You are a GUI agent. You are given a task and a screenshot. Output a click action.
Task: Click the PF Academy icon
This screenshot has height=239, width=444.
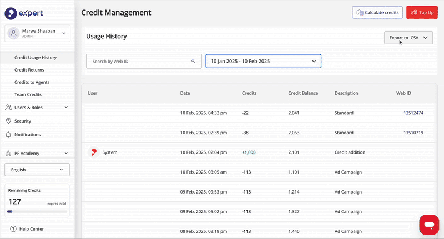[9, 153]
